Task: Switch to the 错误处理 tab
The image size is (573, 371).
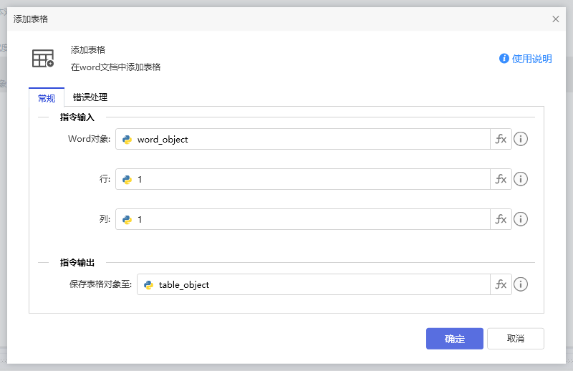Action: pos(90,97)
